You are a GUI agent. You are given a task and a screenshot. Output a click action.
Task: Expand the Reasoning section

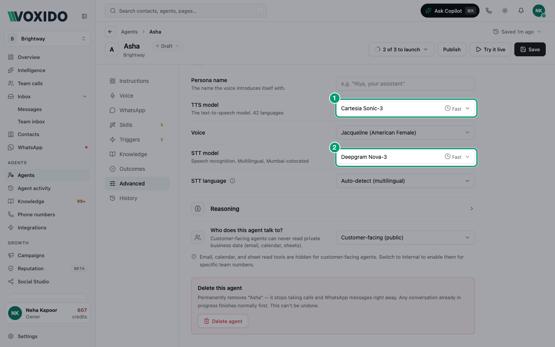(333, 209)
